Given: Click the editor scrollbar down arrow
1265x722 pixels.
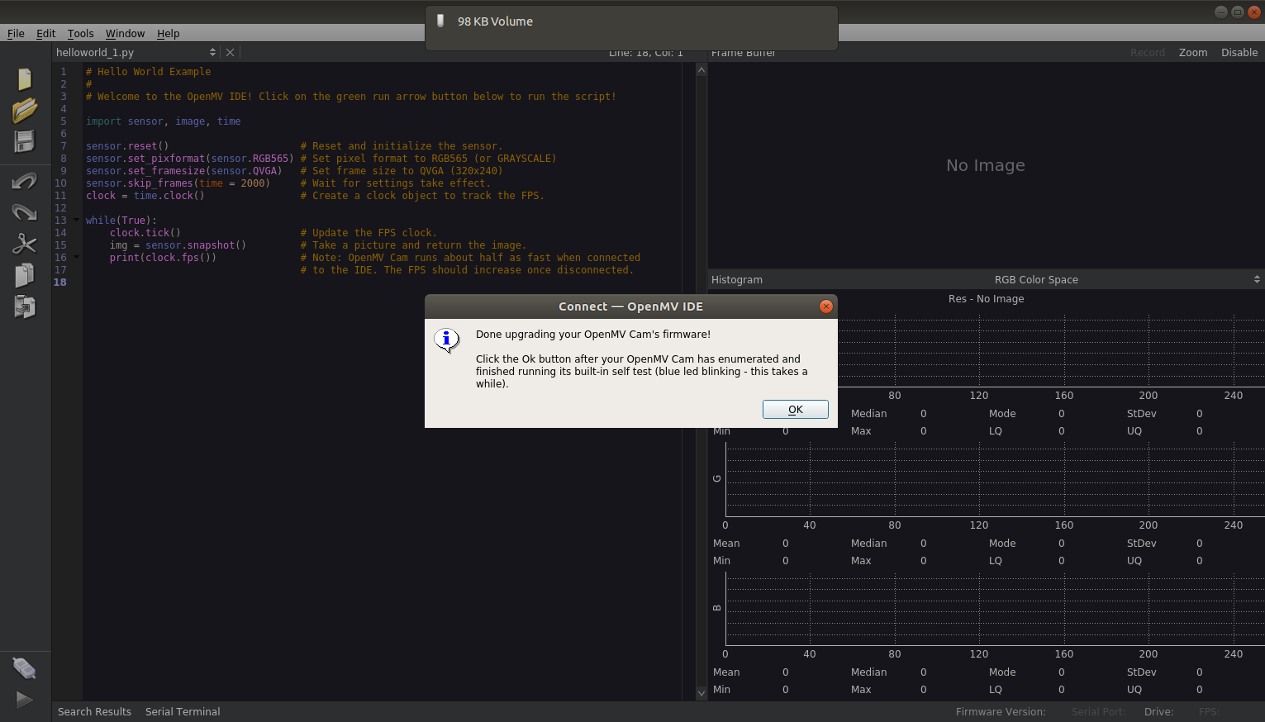Looking at the screenshot, I should pyautogui.click(x=701, y=693).
